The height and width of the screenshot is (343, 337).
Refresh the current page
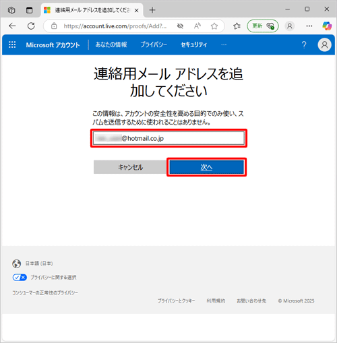31,26
